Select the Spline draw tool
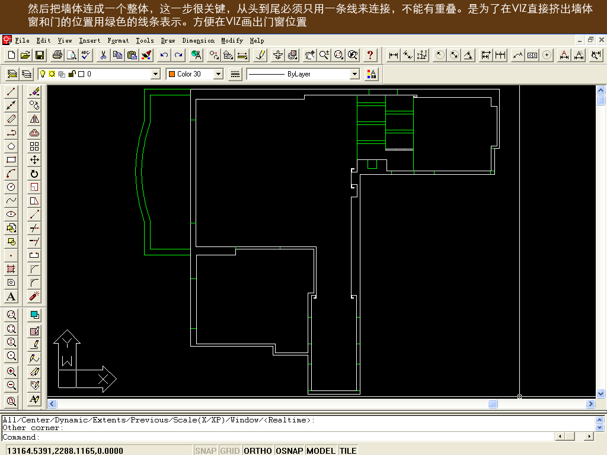 pos(11,201)
